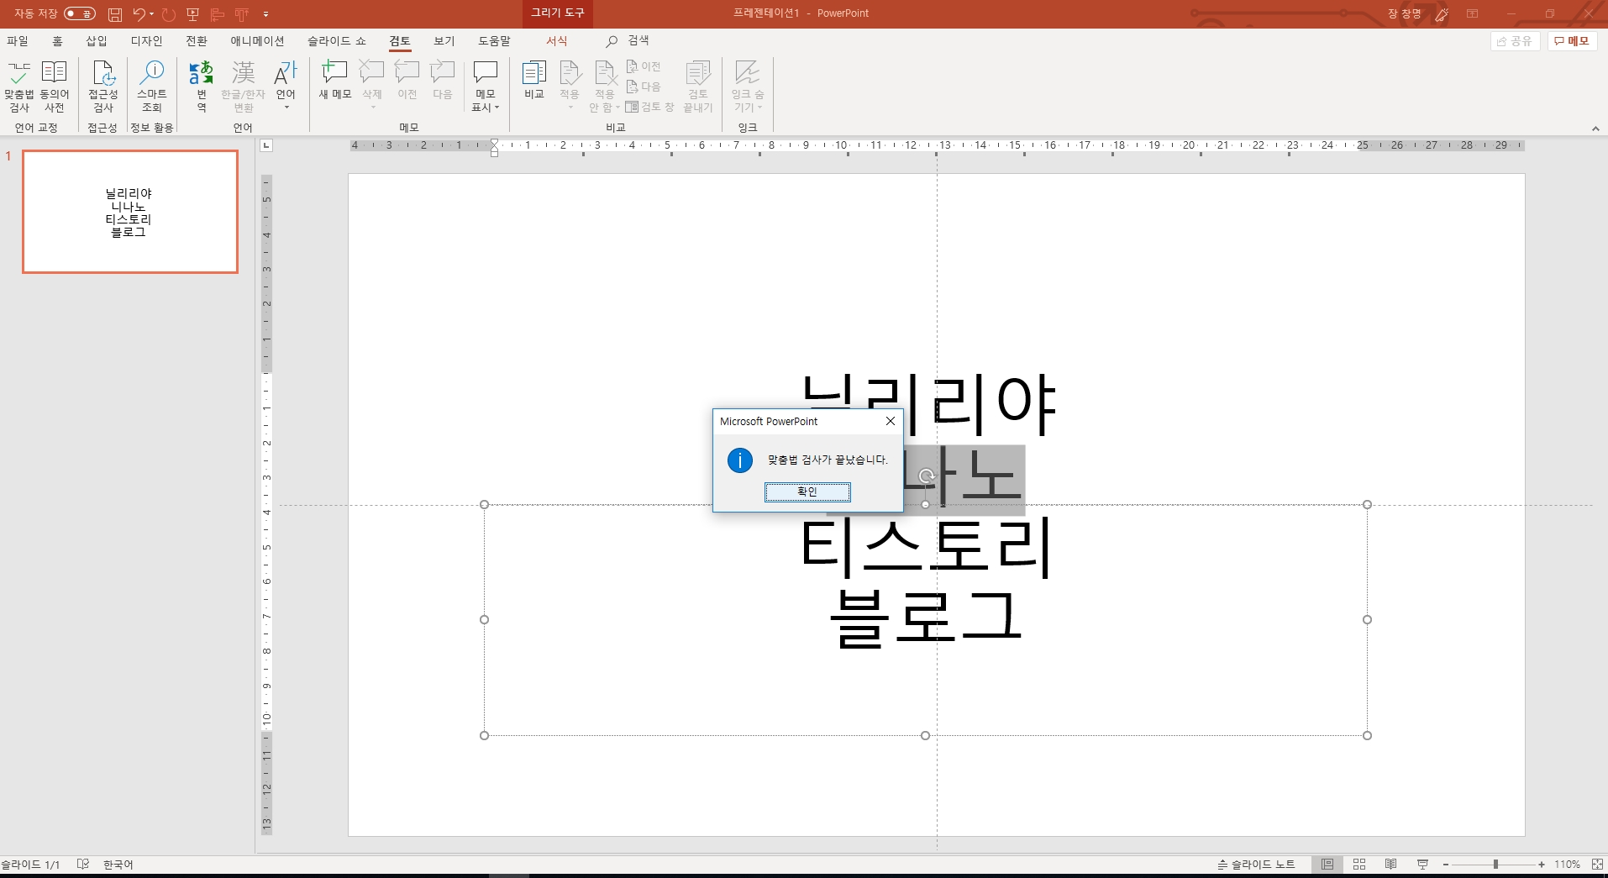Image resolution: width=1608 pixels, height=878 pixels.
Task: Click the 번역 translate icon
Action: 202,87
